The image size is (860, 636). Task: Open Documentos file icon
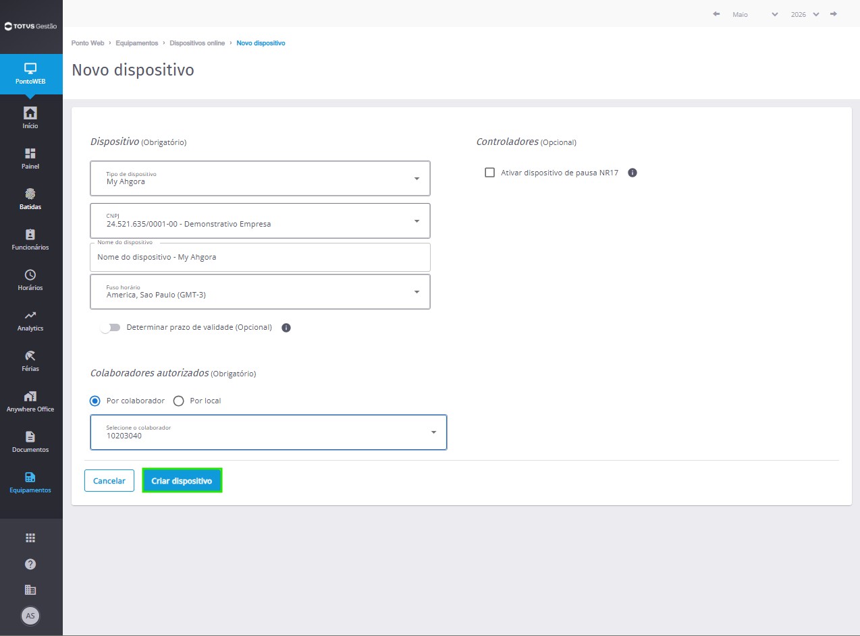(x=30, y=436)
